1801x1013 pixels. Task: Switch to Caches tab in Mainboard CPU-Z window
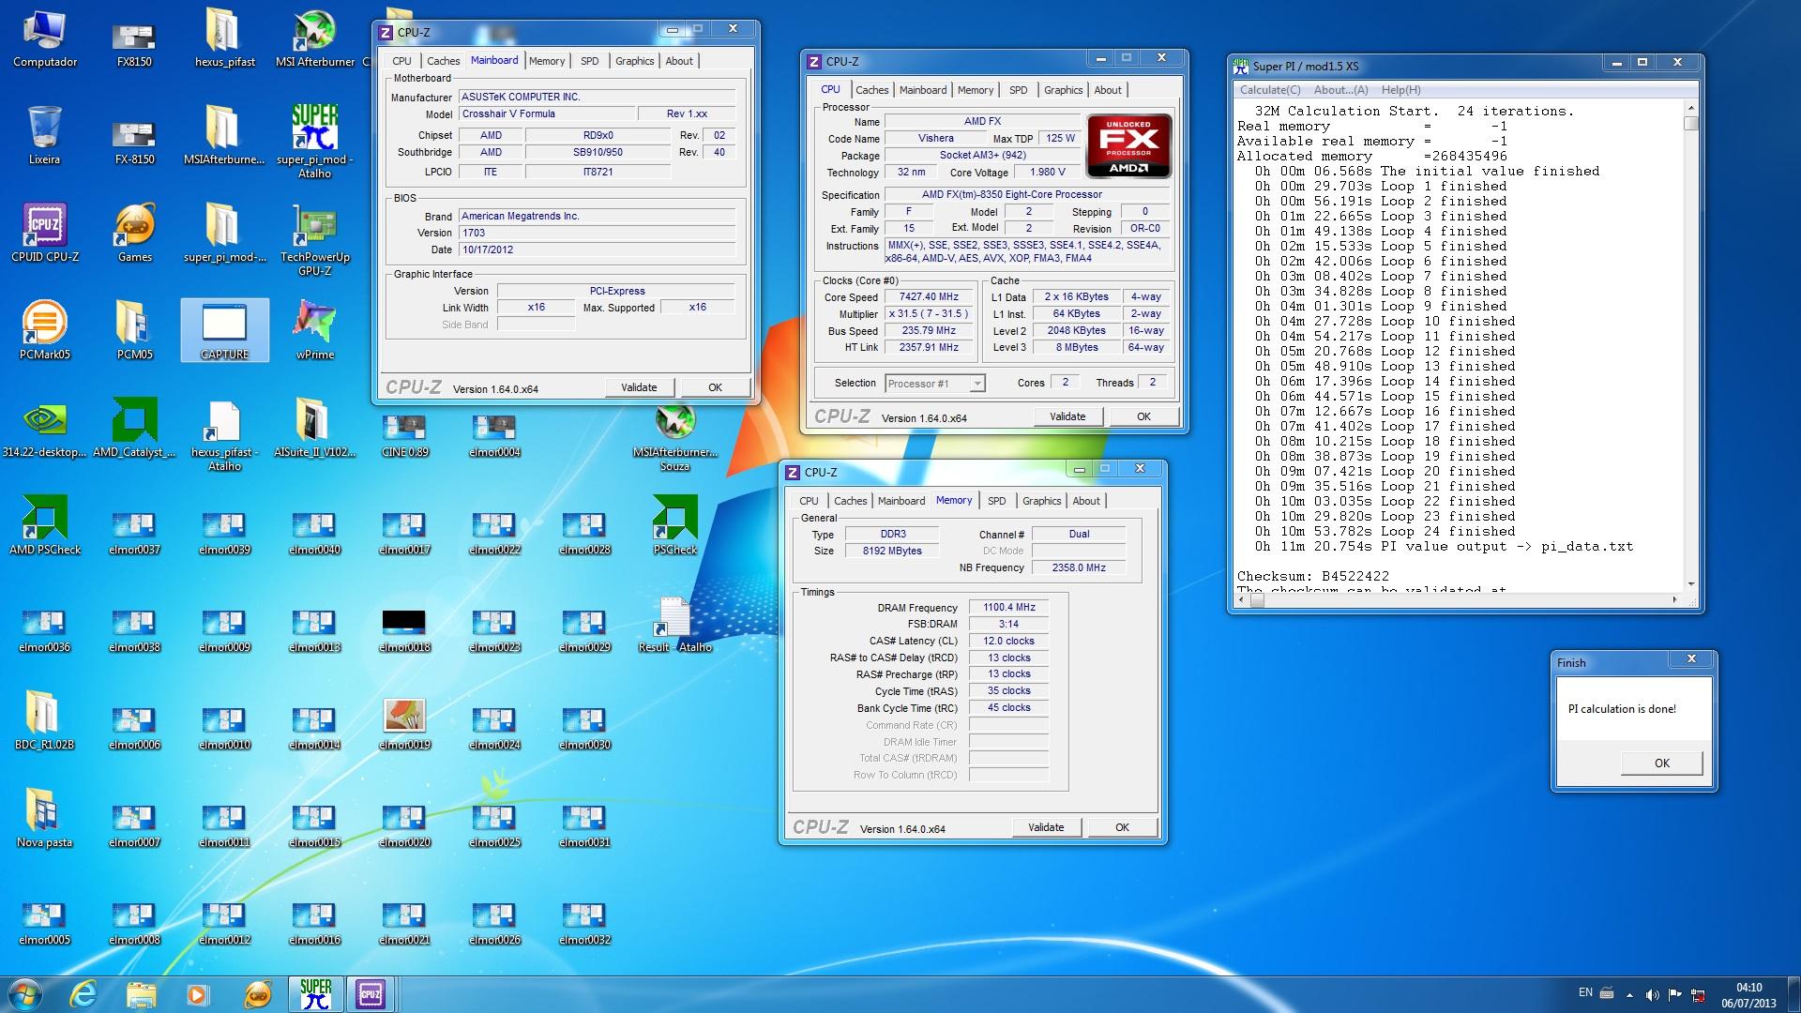pyautogui.click(x=443, y=61)
